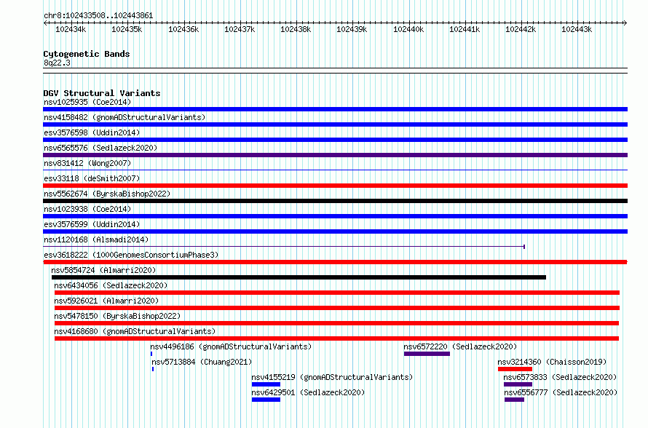Click the tiny blue mark under nsv4496186
Screen dimensions: 648x428
(x=151, y=354)
